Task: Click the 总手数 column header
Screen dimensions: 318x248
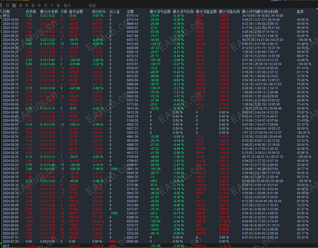Action: pyautogui.click(x=31, y=12)
